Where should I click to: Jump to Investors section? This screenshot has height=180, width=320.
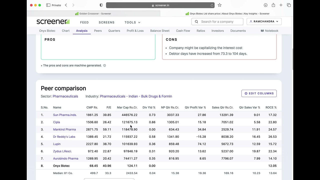pyautogui.click(x=217, y=31)
